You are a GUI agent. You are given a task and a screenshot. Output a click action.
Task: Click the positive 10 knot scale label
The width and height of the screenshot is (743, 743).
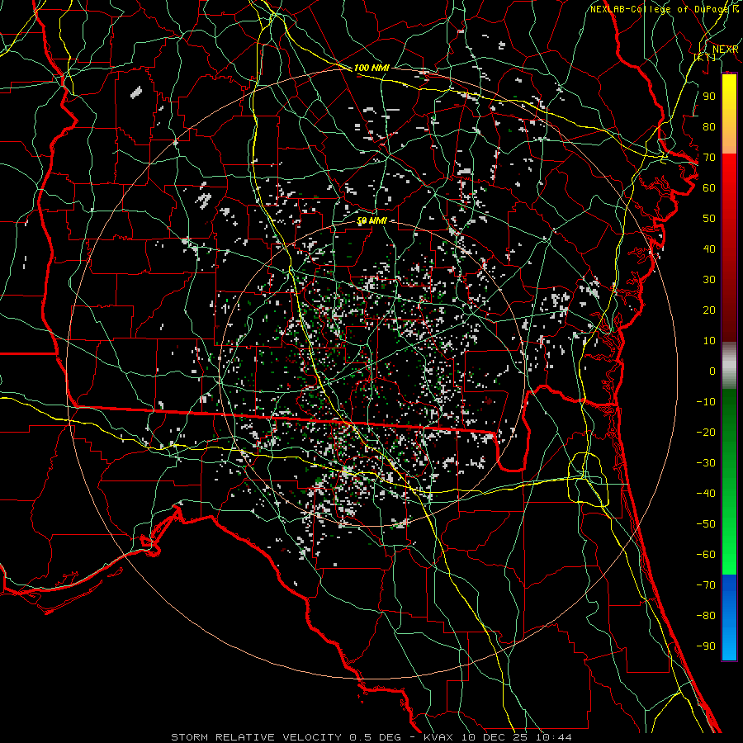pos(709,341)
